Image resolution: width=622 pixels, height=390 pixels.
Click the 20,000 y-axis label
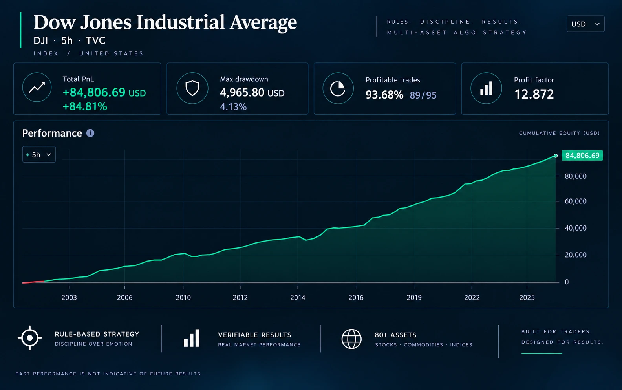(x=576, y=255)
